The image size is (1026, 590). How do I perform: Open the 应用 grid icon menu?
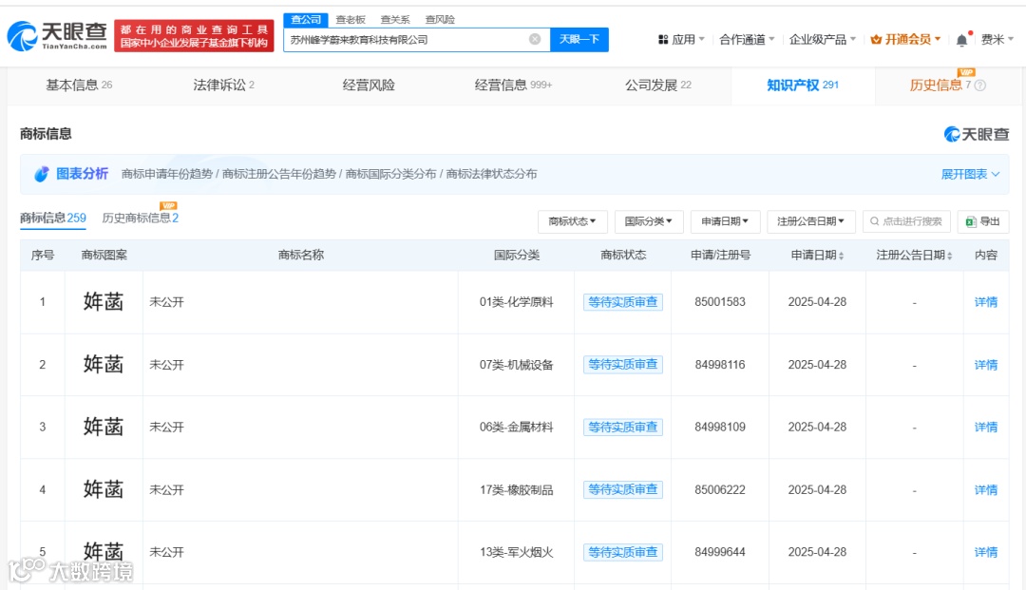[663, 40]
